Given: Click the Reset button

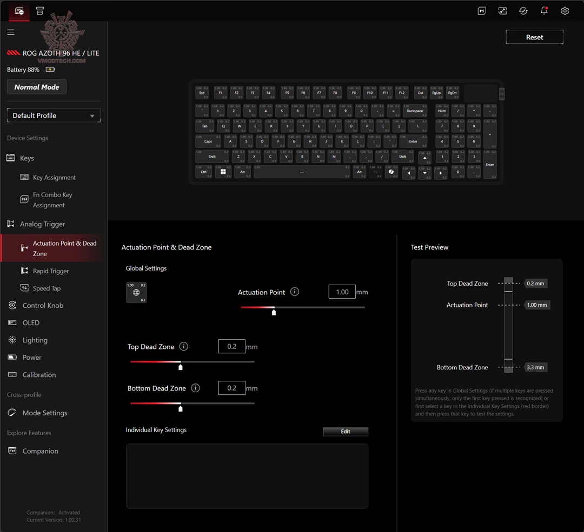Looking at the screenshot, I should click(x=534, y=37).
